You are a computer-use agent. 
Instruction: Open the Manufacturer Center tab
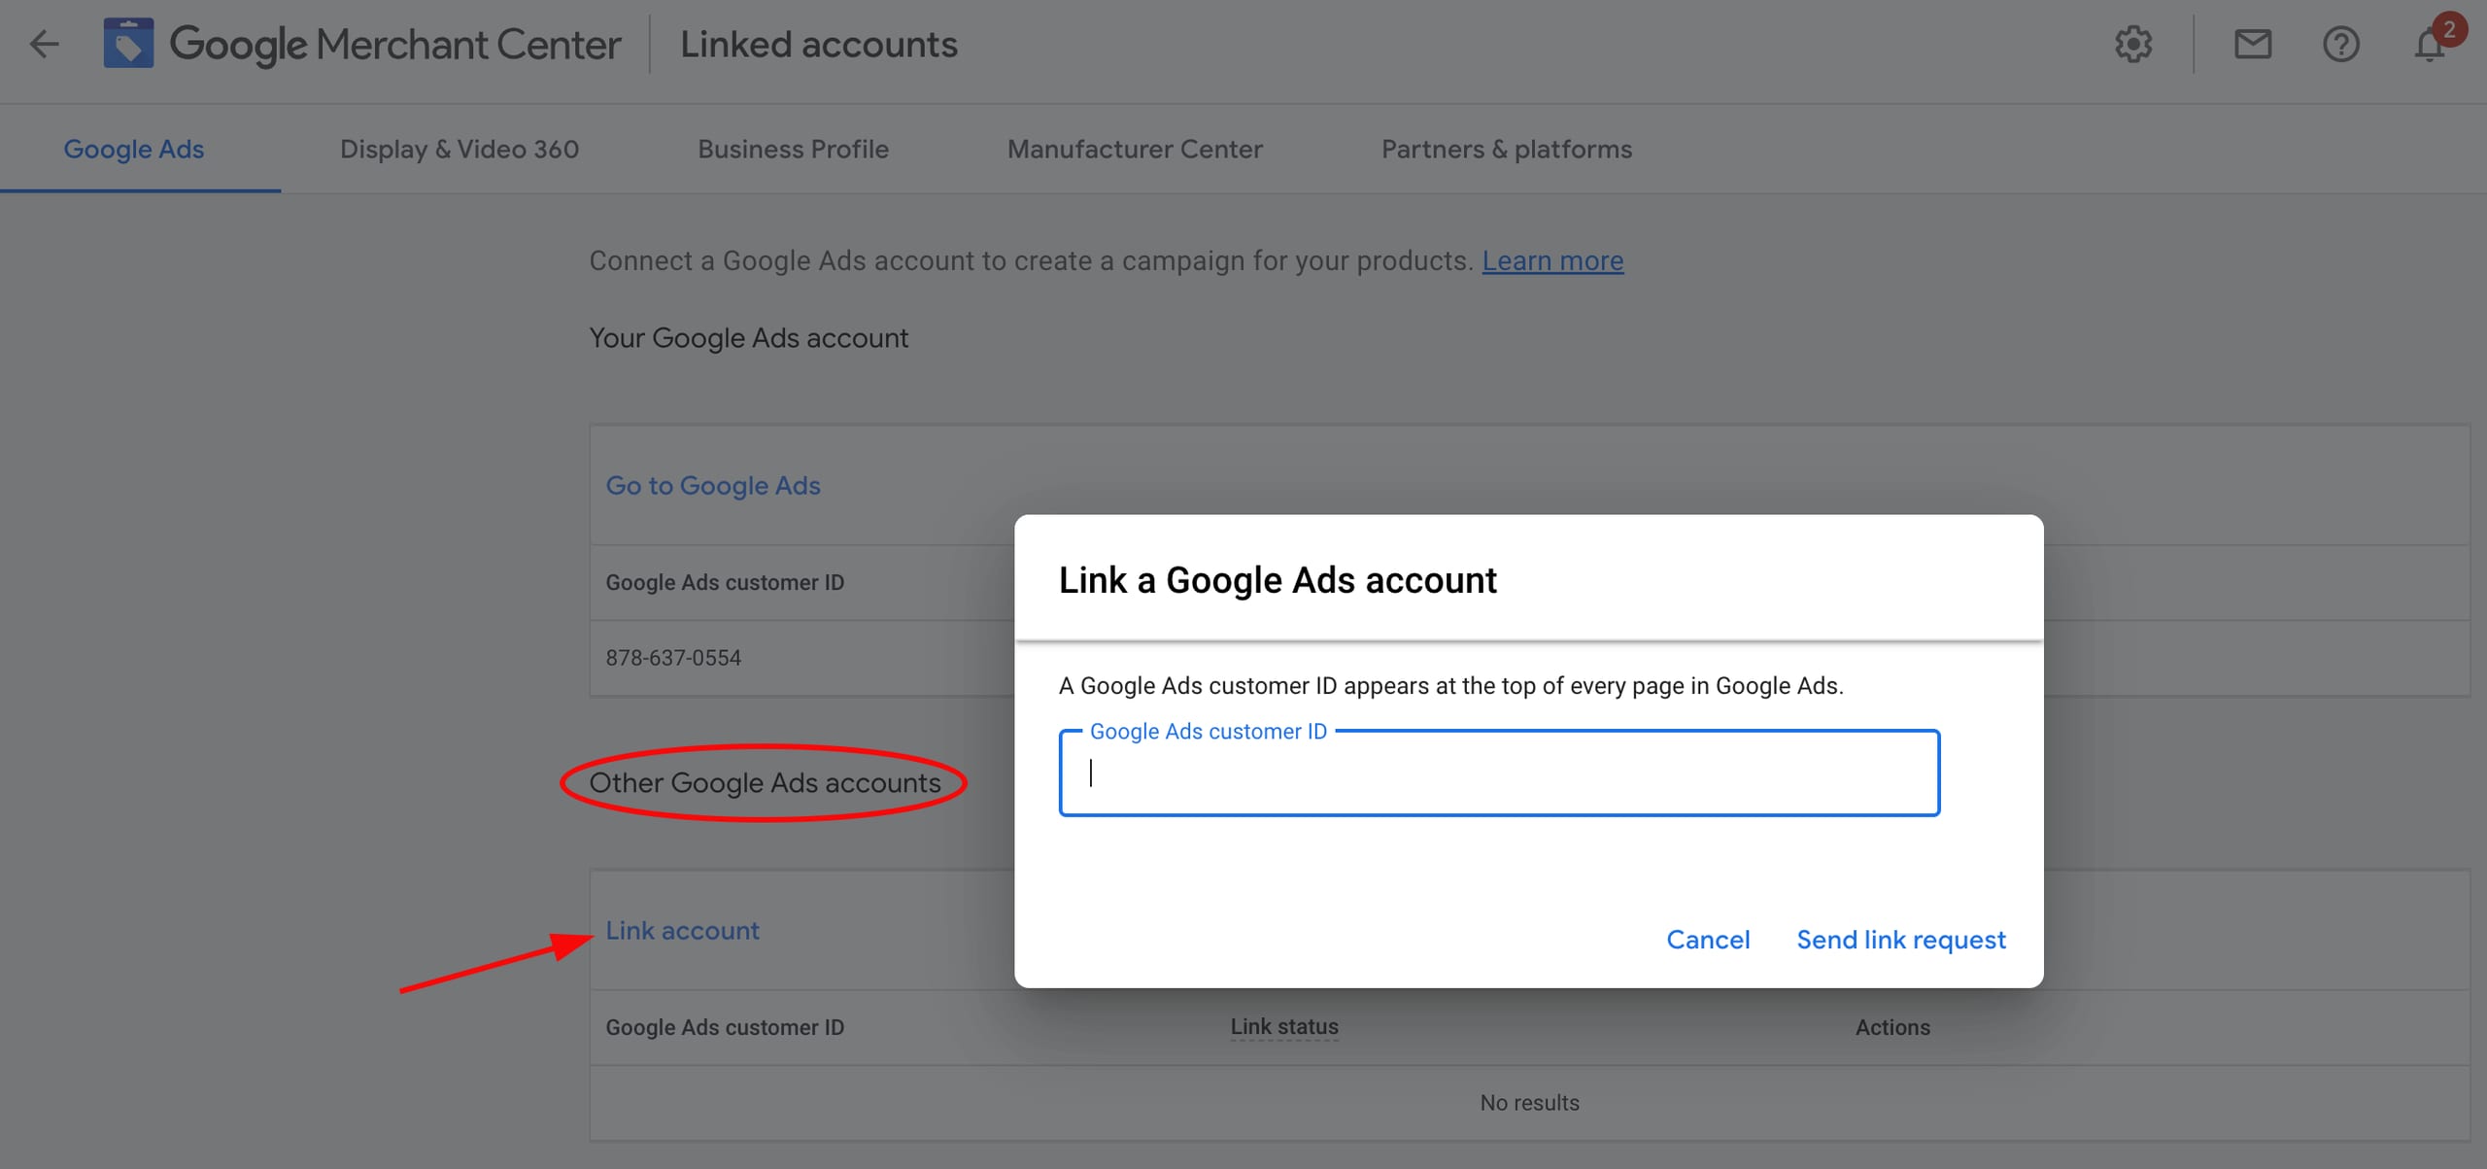[x=1135, y=148]
